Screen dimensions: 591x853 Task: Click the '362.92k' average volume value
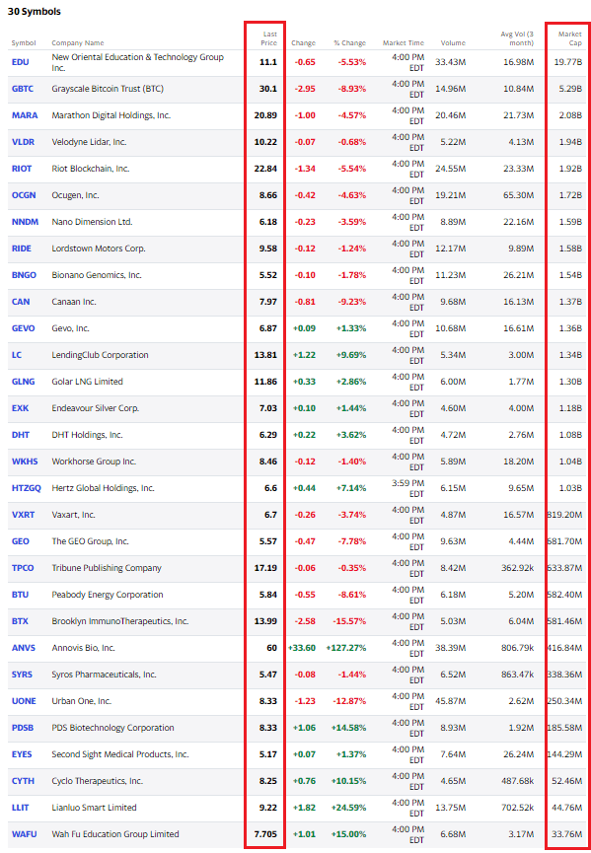[x=517, y=568]
